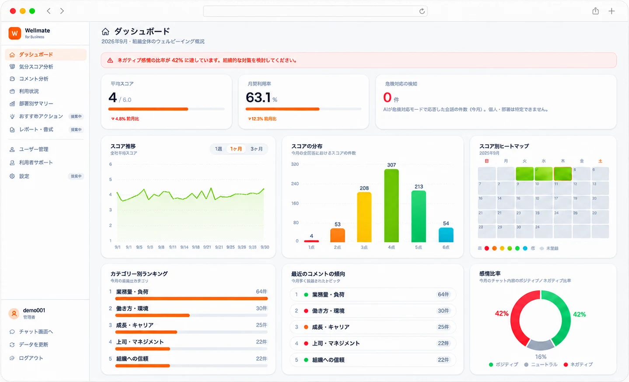This screenshot has height=382, width=629.
Task: Click the 3点 yellow bar labeled 208
Action: click(364, 217)
